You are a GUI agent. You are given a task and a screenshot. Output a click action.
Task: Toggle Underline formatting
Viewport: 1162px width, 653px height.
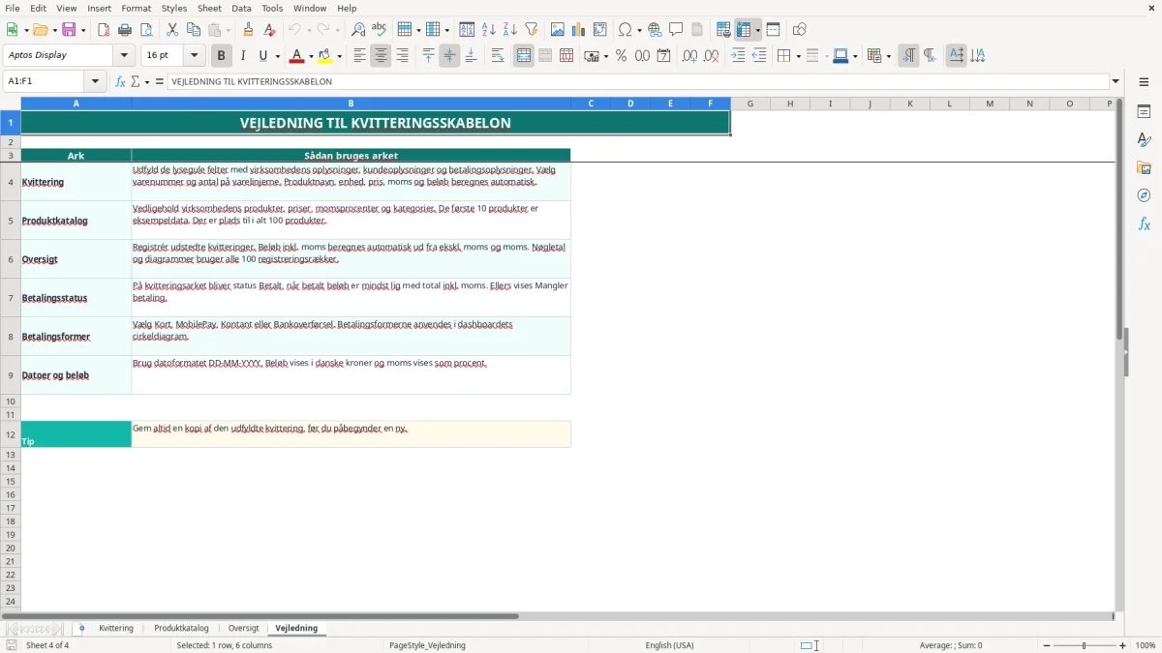[x=262, y=56]
